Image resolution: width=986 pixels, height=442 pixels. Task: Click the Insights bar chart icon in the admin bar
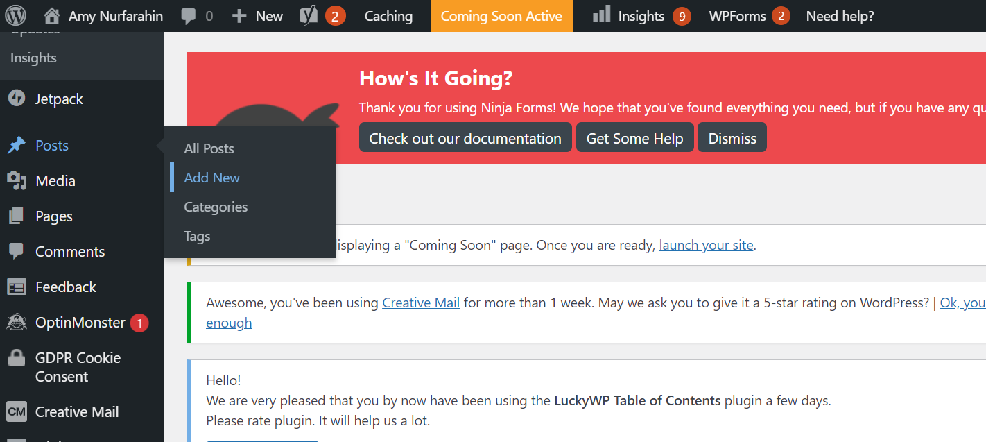coord(601,14)
